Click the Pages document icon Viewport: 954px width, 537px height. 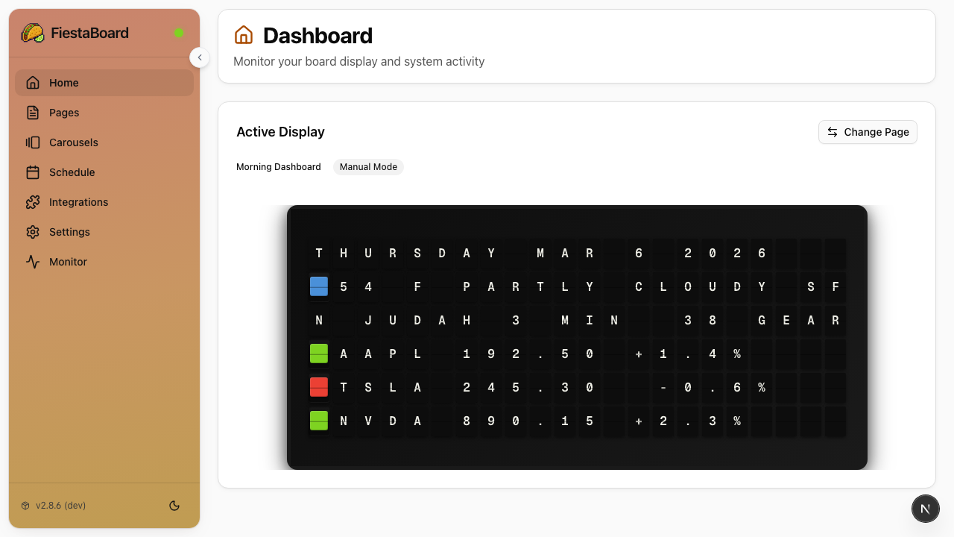(33, 113)
